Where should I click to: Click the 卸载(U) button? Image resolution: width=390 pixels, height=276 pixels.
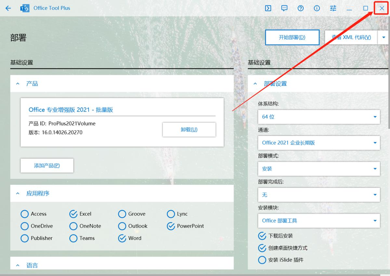pyautogui.click(x=189, y=129)
